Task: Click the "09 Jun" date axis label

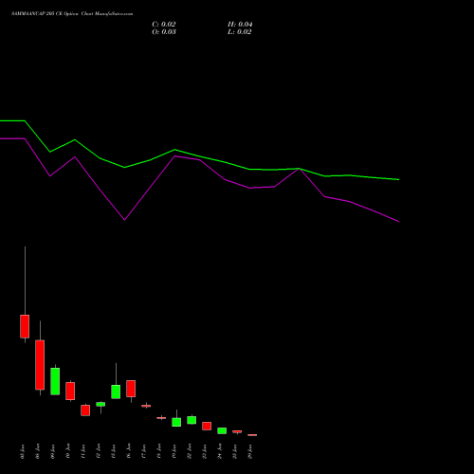Action: tap(53, 451)
